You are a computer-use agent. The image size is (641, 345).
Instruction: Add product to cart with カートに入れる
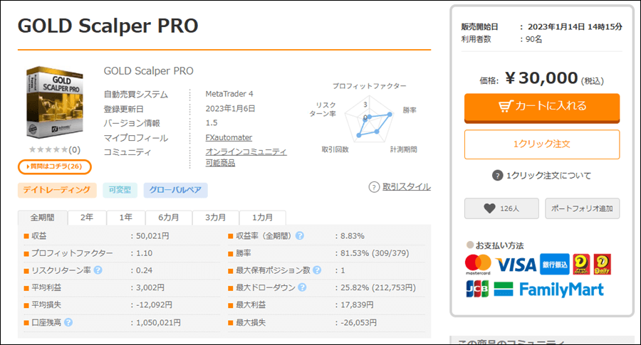click(x=542, y=108)
